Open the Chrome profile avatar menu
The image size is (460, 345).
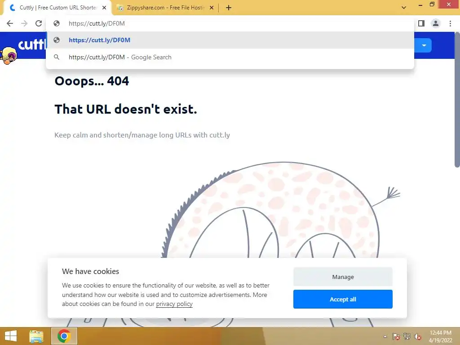pos(436,23)
